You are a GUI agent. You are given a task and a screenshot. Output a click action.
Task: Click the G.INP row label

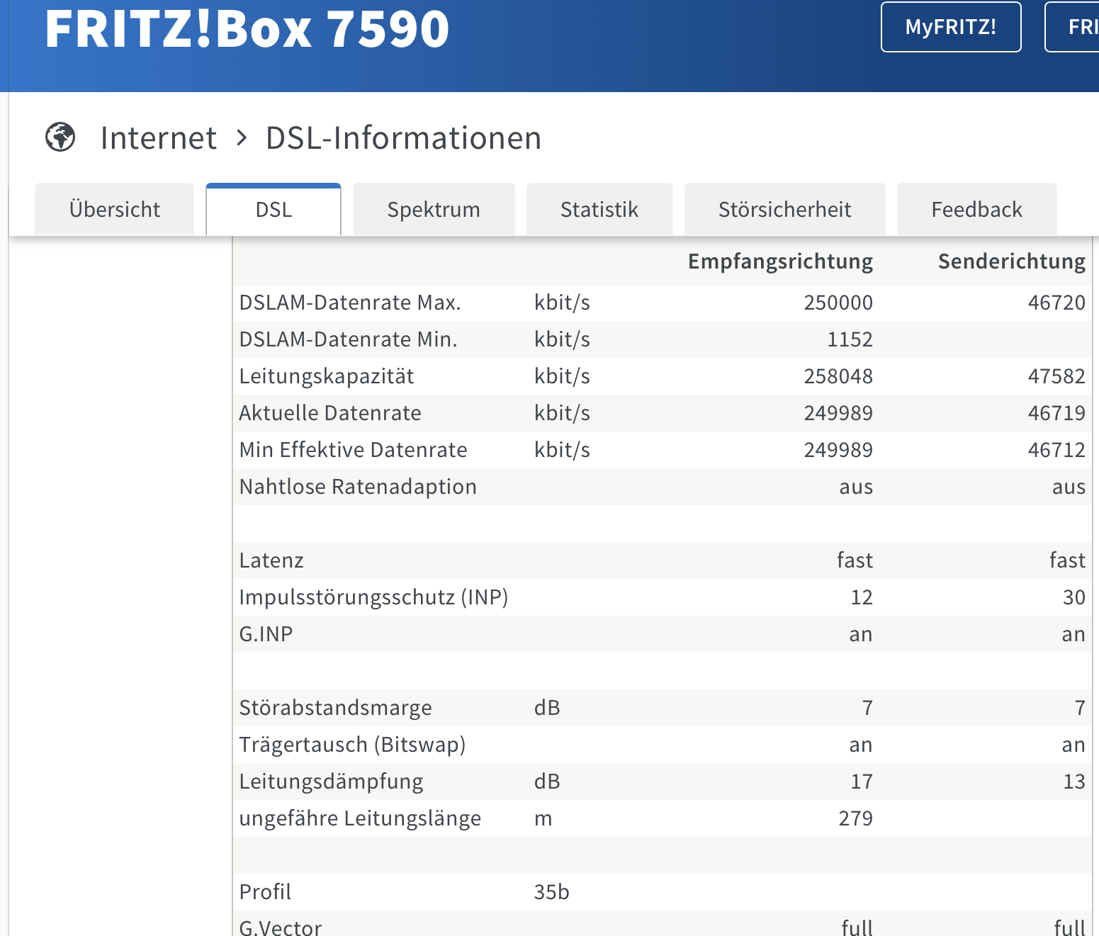(x=266, y=634)
